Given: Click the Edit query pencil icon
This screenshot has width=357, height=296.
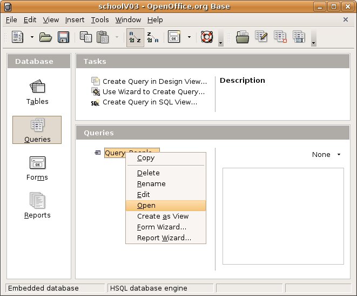Looking at the screenshot, I should pyautogui.click(x=261, y=36).
